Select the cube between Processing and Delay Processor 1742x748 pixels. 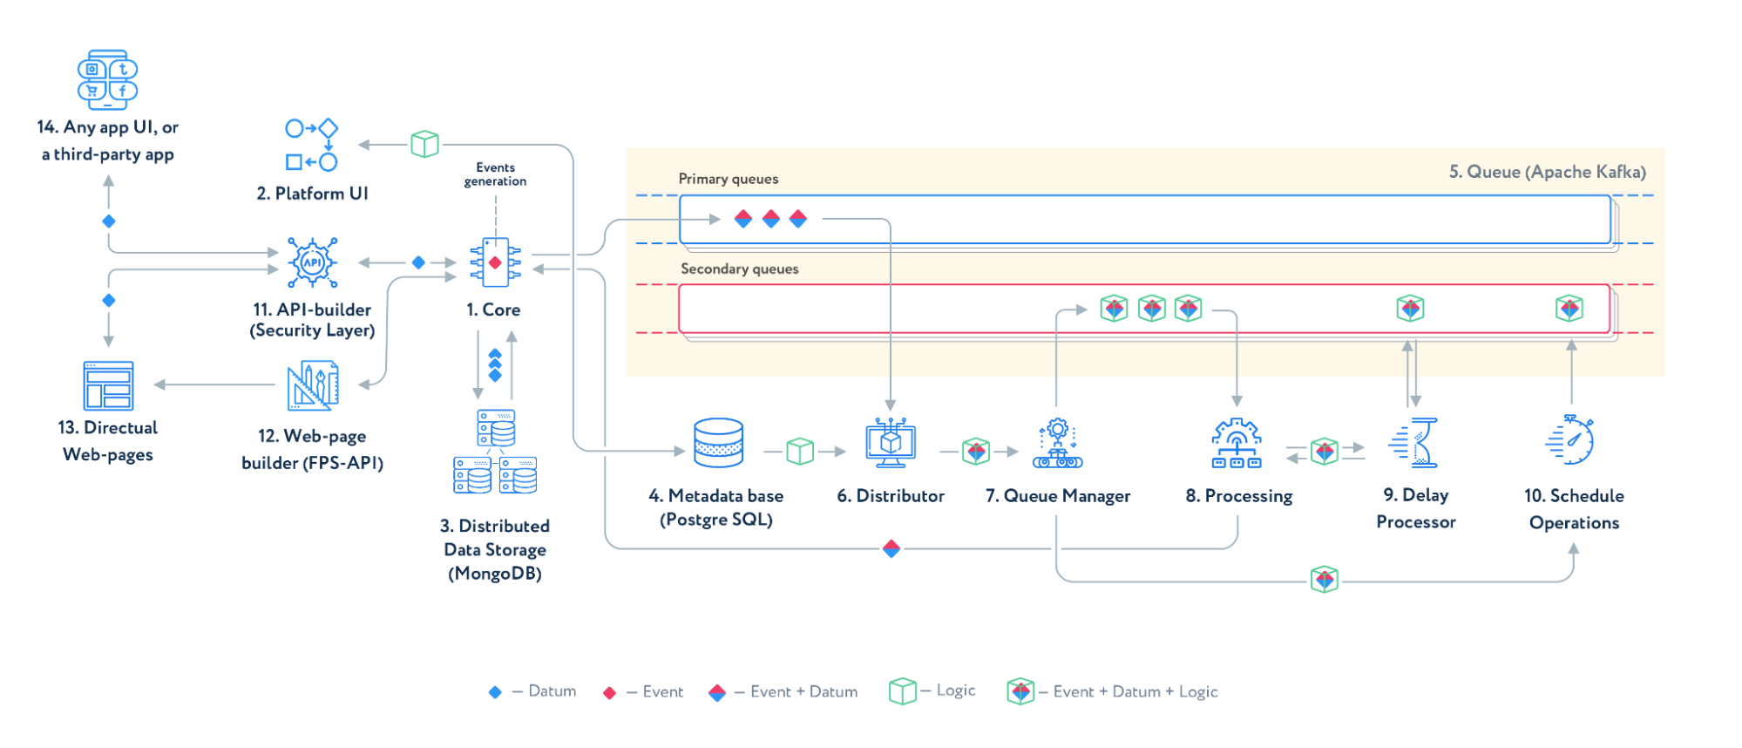coord(1325,452)
